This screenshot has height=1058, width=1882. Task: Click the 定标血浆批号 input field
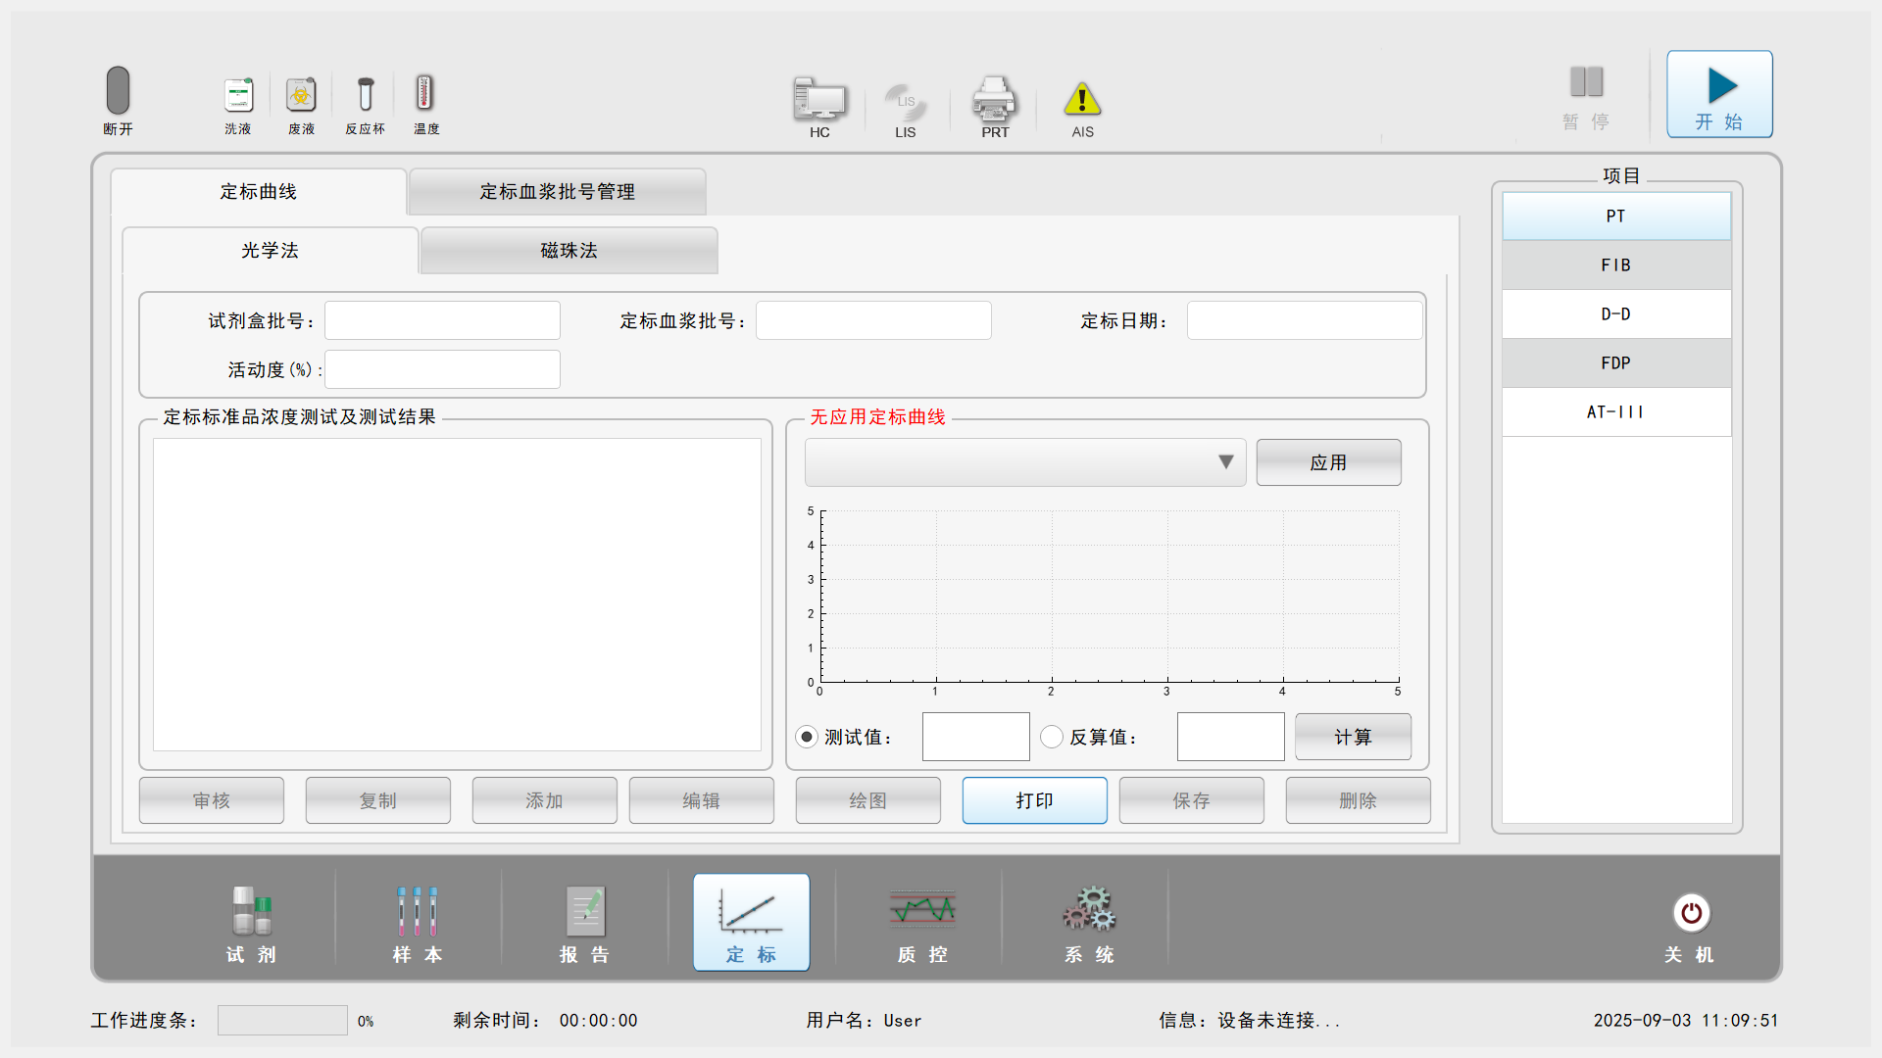873,320
